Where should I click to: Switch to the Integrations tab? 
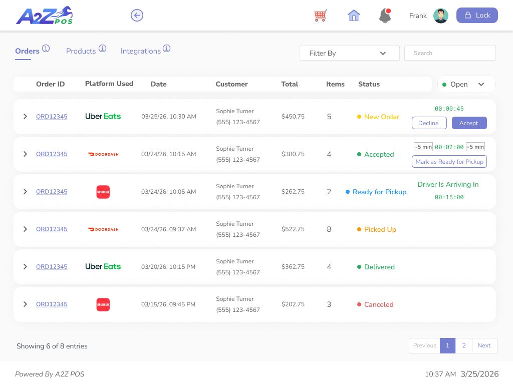140,51
